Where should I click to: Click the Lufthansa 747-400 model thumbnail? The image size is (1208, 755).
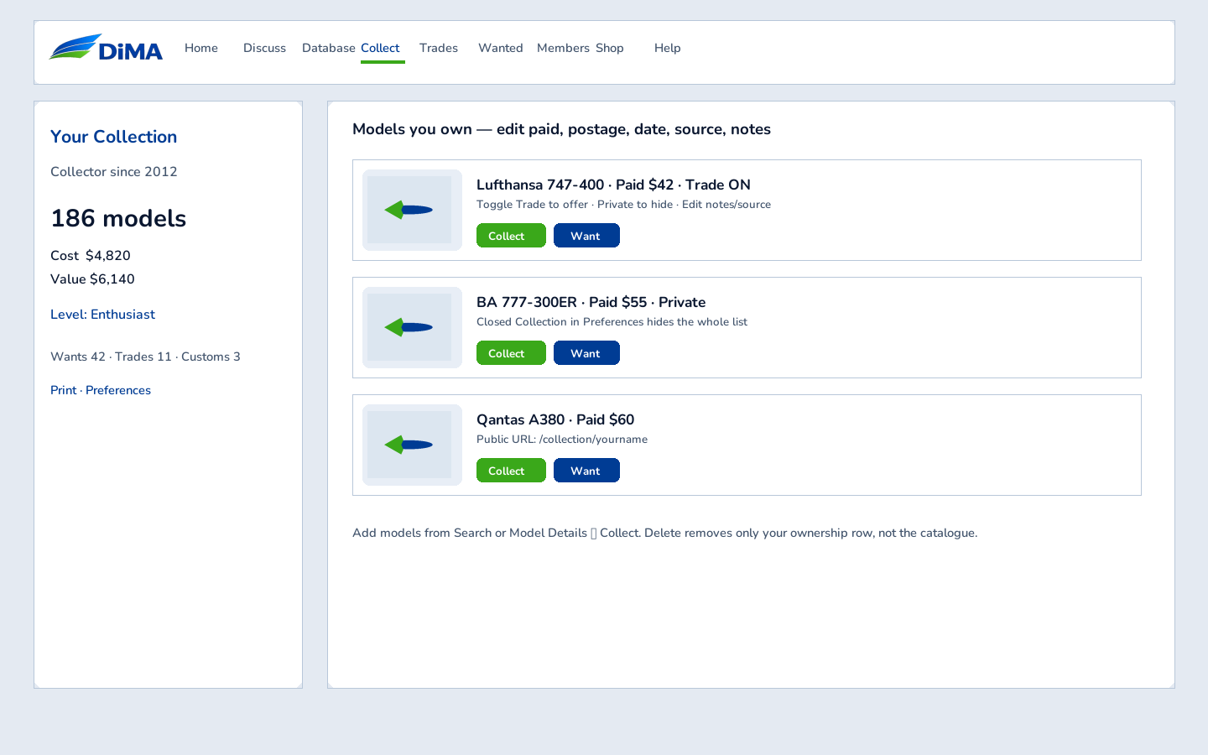click(x=412, y=210)
